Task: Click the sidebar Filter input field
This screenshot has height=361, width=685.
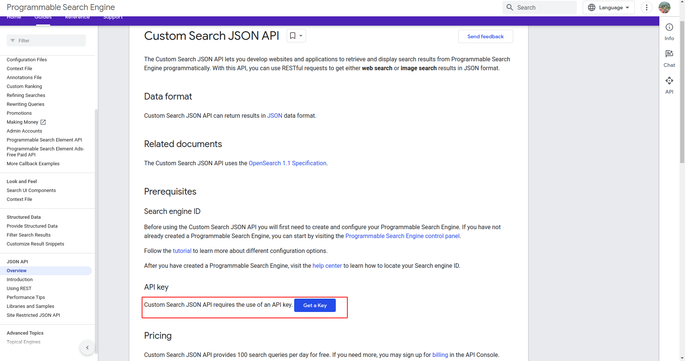Action: click(46, 40)
